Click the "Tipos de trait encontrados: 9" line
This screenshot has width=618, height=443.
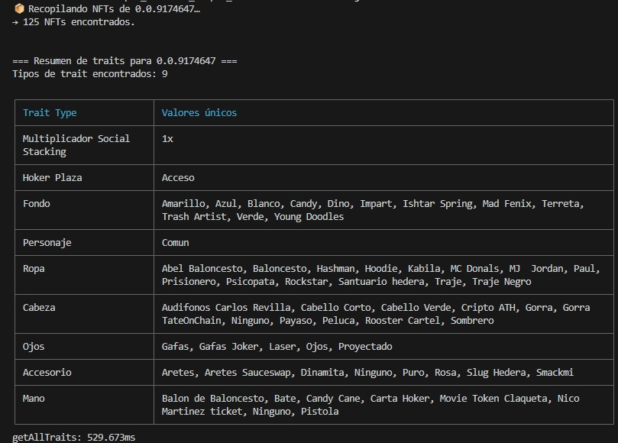90,74
